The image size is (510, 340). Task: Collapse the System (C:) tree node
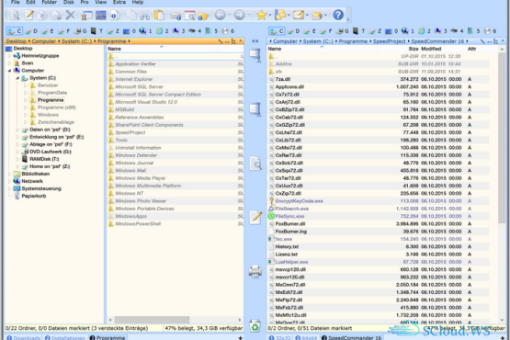point(17,78)
